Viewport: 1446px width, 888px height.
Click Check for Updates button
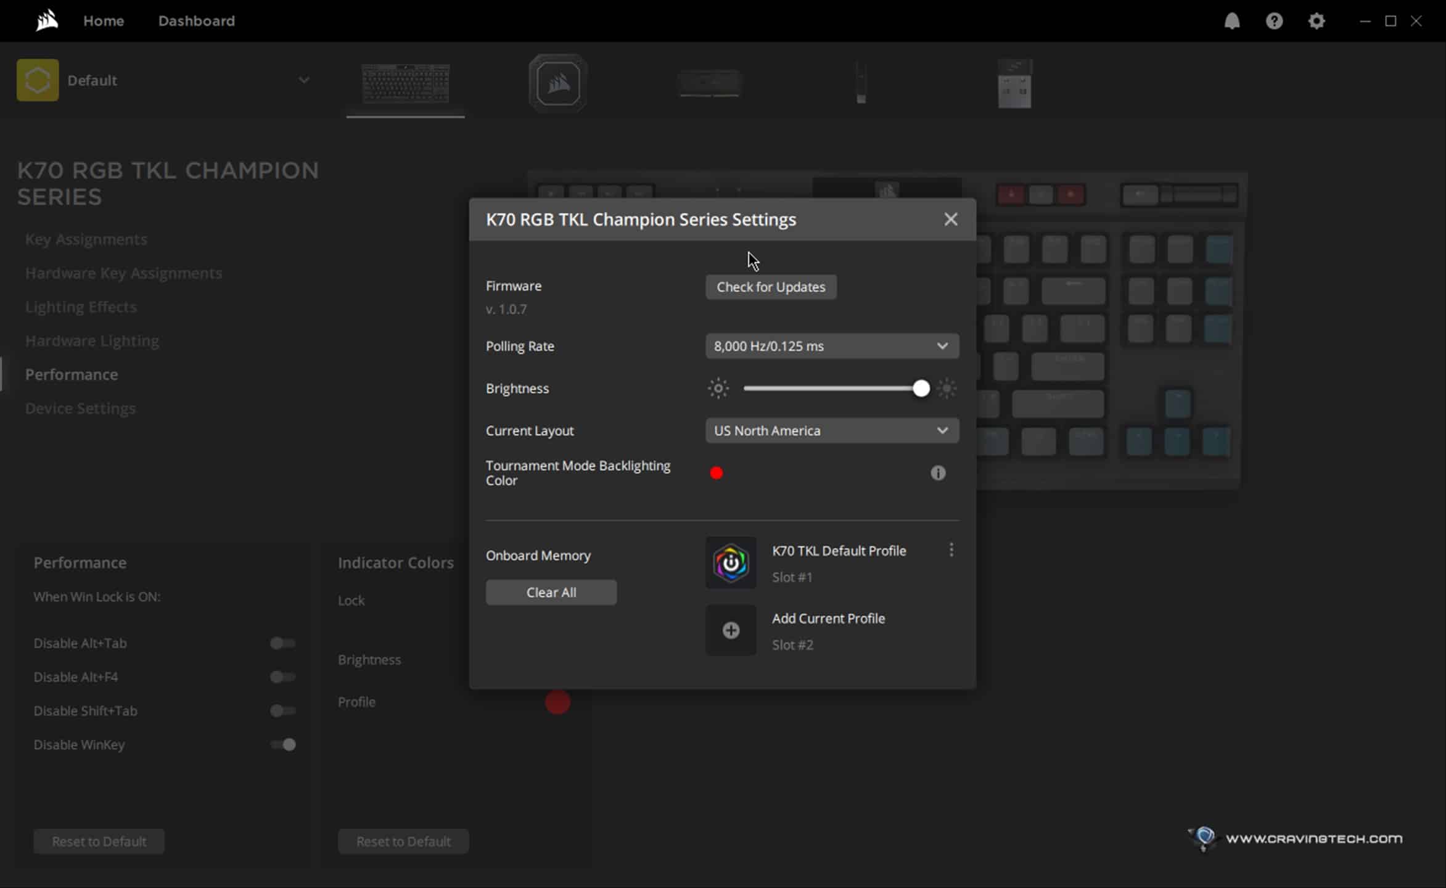(x=771, y=287)
